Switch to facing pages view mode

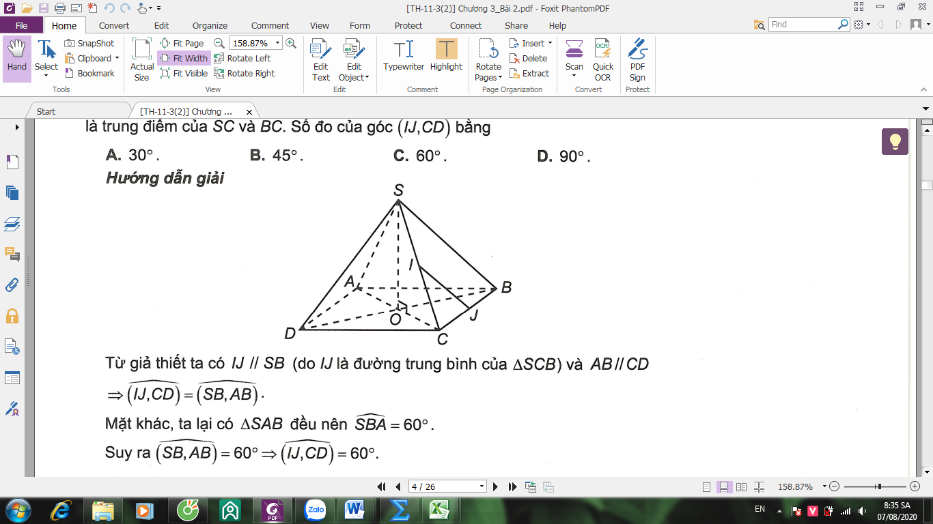[741, 487]
